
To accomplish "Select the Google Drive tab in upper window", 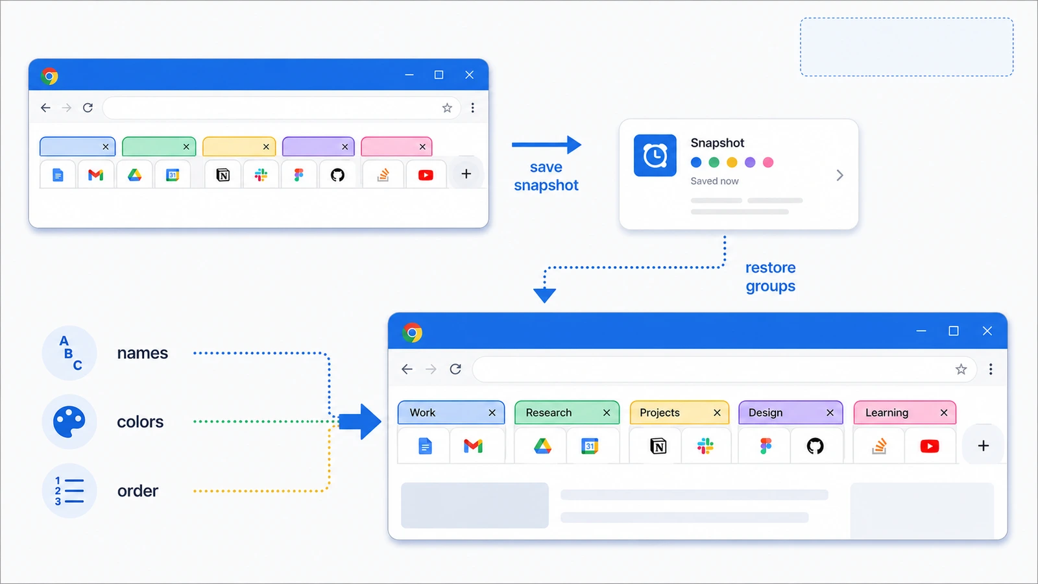I will pos(134,175).
